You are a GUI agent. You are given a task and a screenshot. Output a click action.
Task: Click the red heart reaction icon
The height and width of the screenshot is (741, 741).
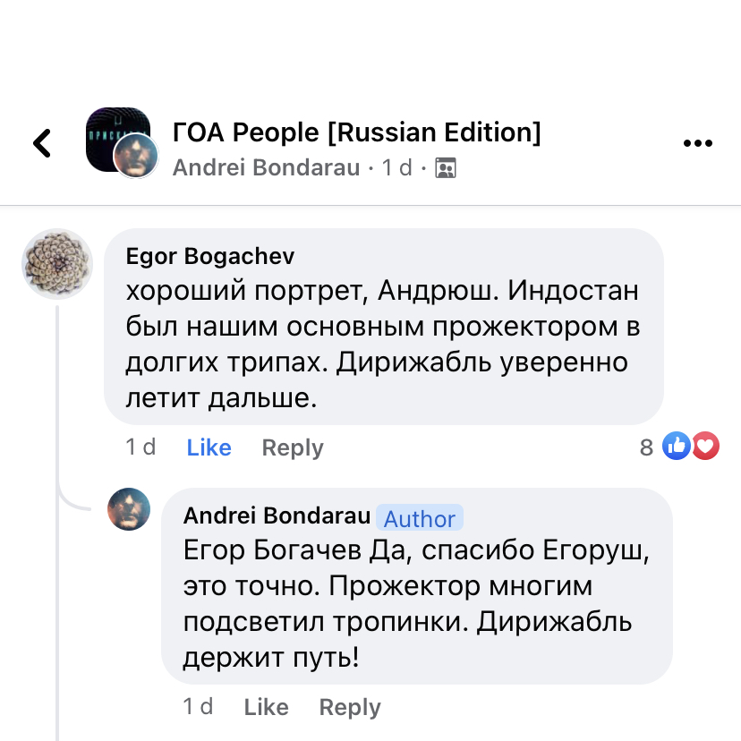706,446
